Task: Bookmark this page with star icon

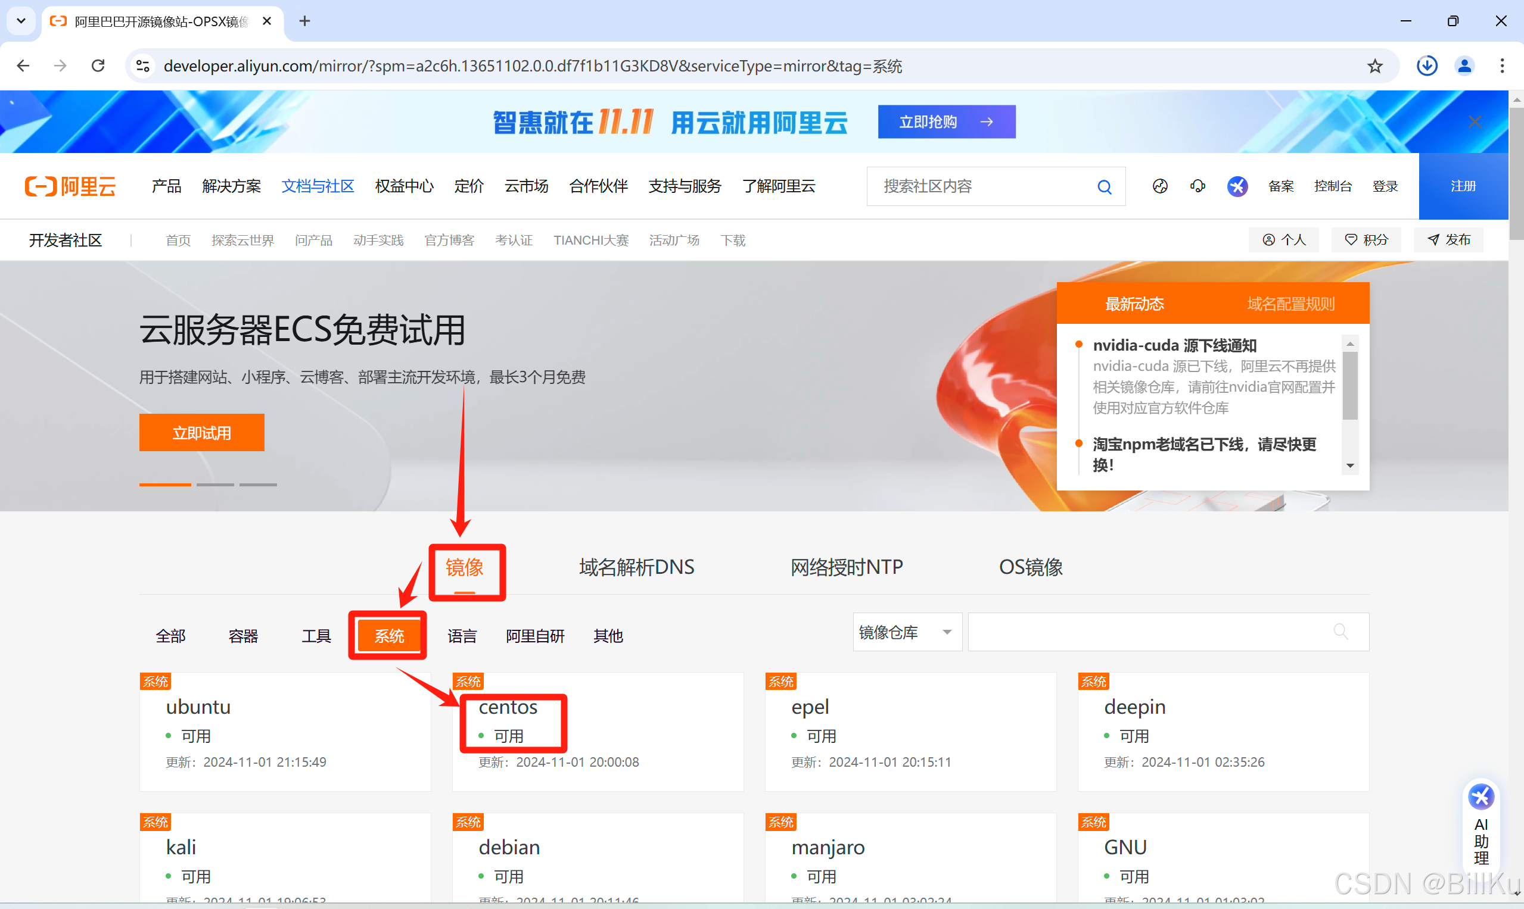Action: pos(1375,65)
